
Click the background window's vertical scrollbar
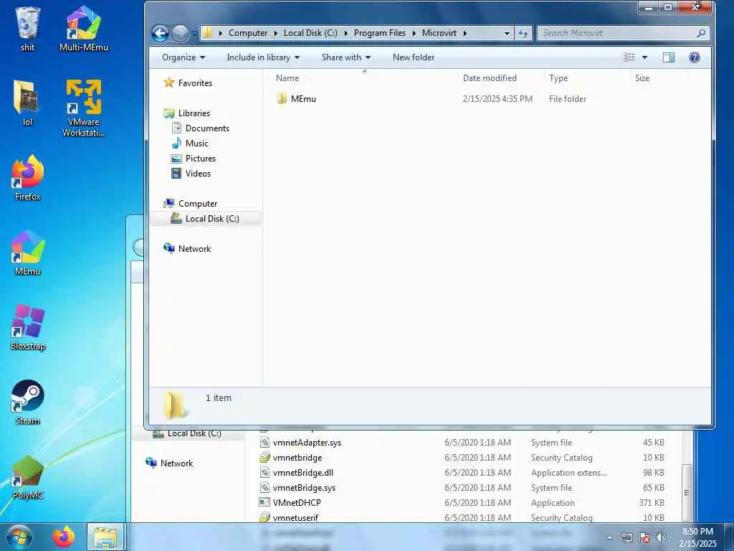(x=687, y=492)
